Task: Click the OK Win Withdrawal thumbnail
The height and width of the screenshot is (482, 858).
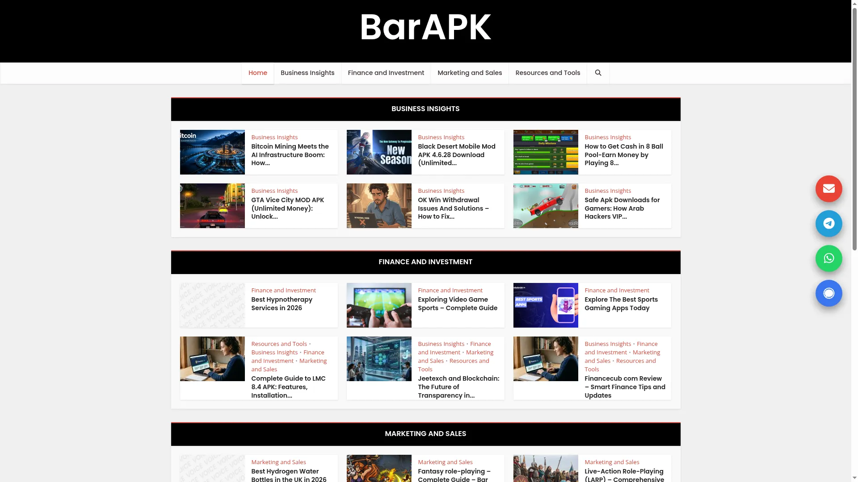Action: click(x=379, y=206)
